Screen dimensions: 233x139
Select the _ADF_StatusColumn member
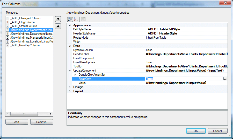point(24,26)
